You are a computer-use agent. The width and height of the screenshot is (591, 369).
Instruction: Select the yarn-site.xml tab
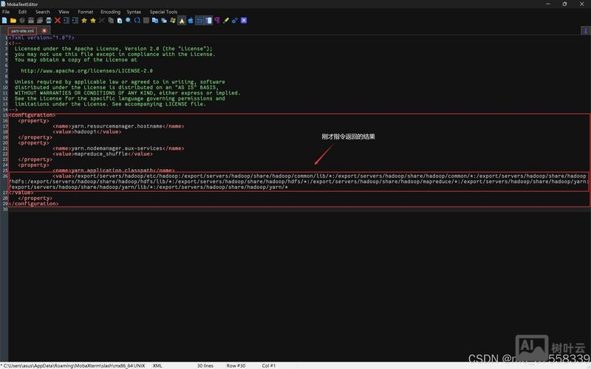pyautogui.click(x=22, y=31)
